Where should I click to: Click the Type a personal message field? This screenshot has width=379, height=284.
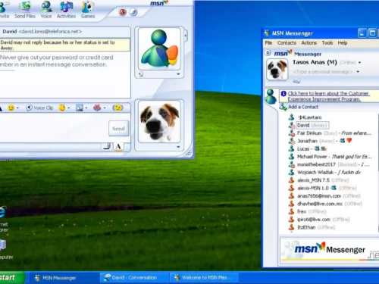click(x=323, y=72)
